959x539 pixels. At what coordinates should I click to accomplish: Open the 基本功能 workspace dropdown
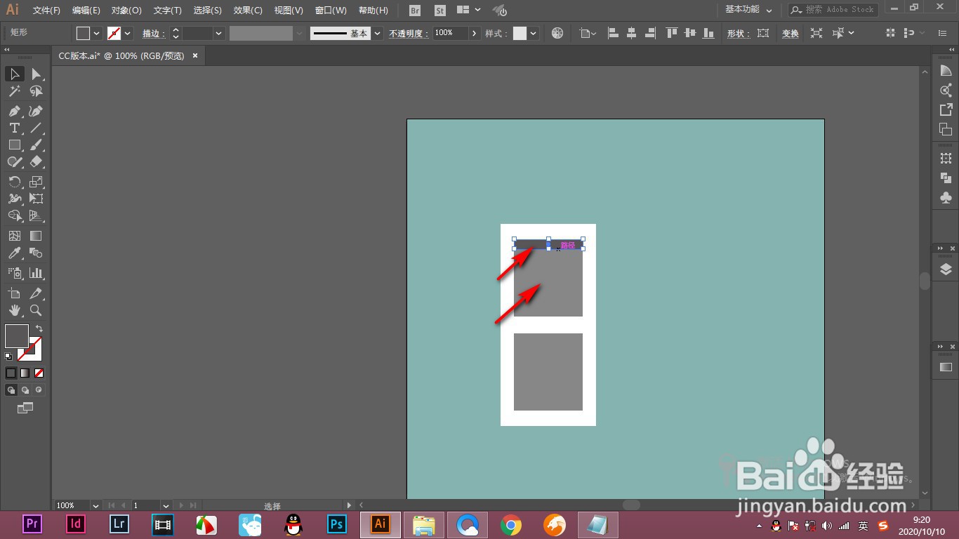[x=748, y=10]
